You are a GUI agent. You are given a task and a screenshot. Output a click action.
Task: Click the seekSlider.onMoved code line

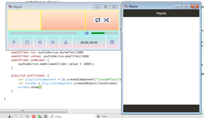(30, 60)
